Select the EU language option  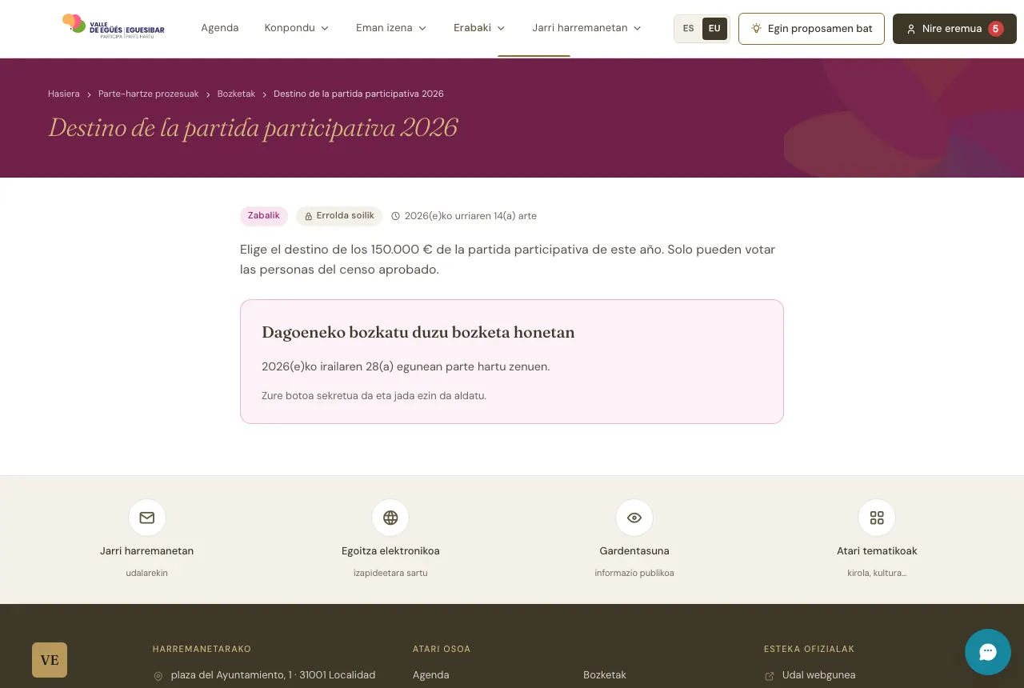[x=714, y=29]
